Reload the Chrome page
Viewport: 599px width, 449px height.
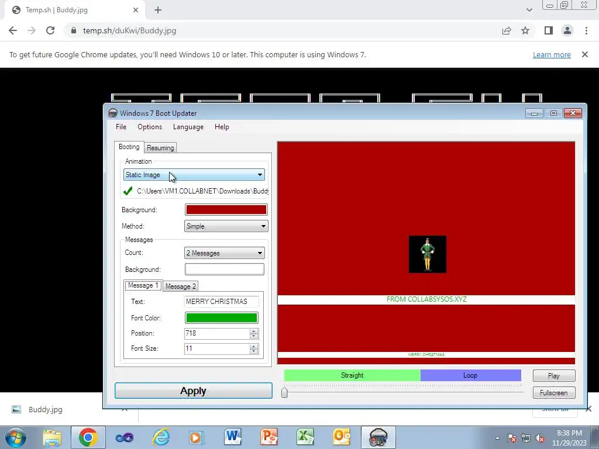(x=50, y=30)
